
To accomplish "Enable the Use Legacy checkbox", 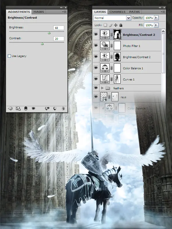I will point(9,56).
